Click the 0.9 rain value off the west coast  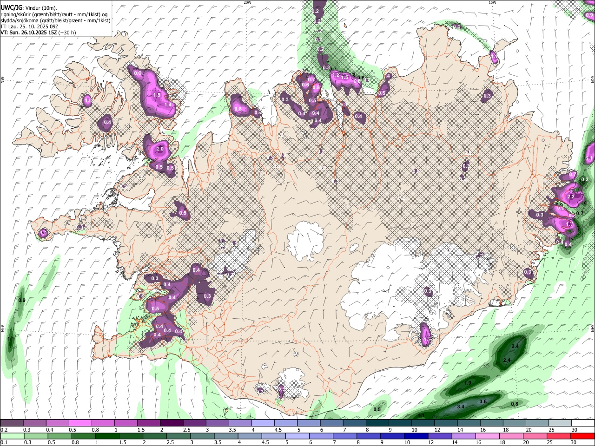click(x=21, y=300)
